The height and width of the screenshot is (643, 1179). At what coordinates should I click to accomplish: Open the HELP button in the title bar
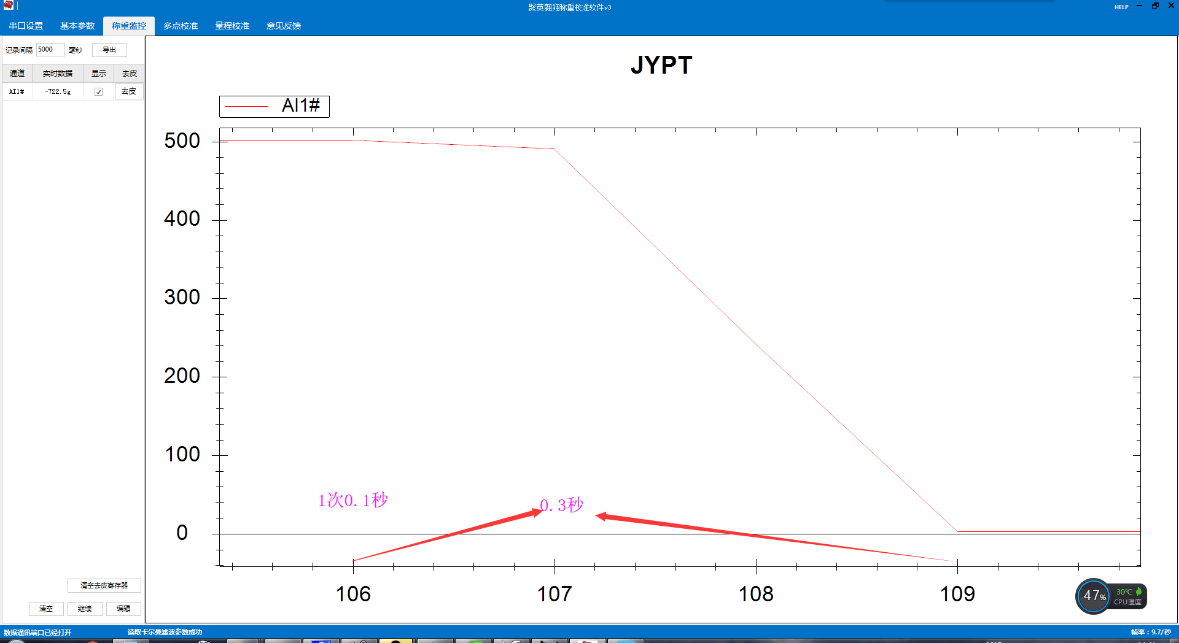(x=1121, y=7)
